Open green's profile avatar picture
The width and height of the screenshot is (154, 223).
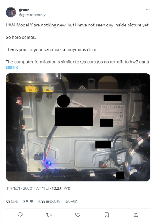coord(11,12)
